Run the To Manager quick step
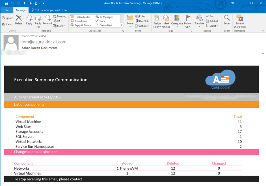The width and height of the screenshot is (266, 186). (104, 17)
